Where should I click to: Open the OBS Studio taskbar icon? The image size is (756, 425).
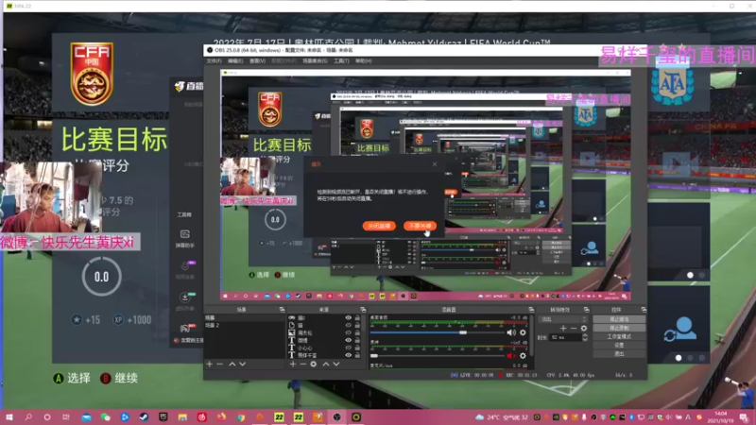pyautogui.click(x=336, y=416)
